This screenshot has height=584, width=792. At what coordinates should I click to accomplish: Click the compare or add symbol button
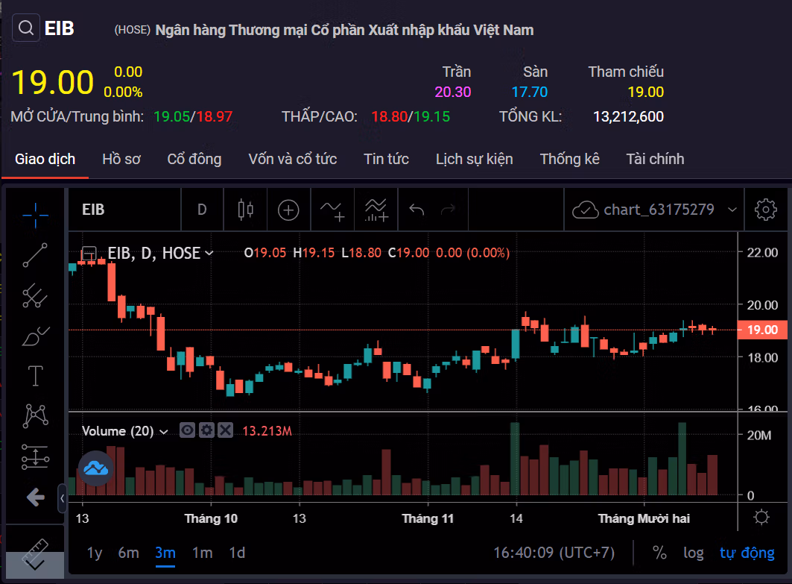pos(288,210)
